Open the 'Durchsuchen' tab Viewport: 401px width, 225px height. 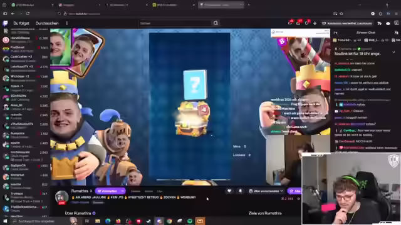coord(47,23)
